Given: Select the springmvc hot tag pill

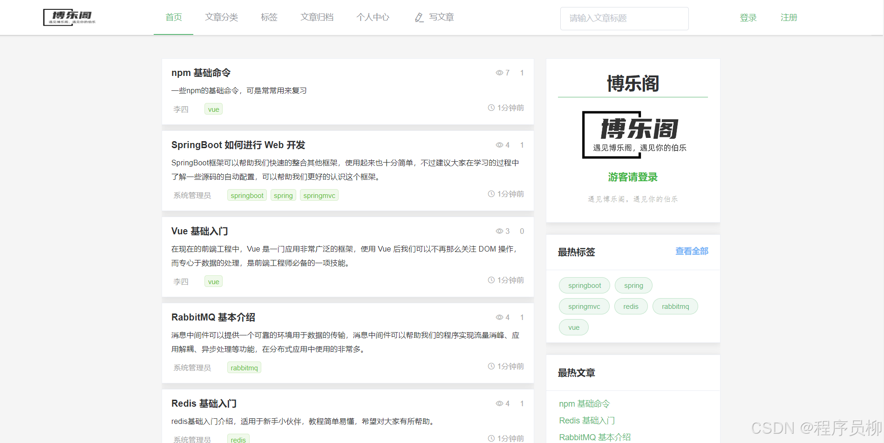Looking at the screenshot, I should click(584, 307).
